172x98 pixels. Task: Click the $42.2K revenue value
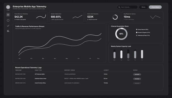coord(19,17)
